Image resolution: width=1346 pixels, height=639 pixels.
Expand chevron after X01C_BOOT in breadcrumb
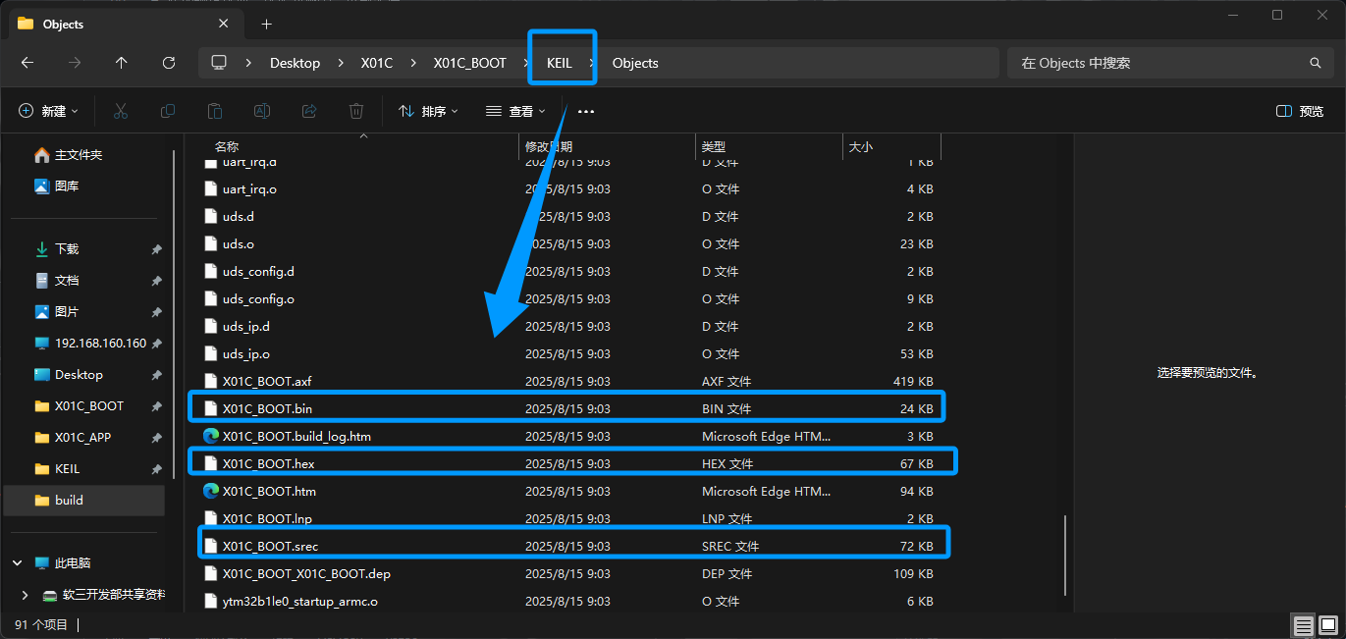pyautogui.click(x=525, y=63)
